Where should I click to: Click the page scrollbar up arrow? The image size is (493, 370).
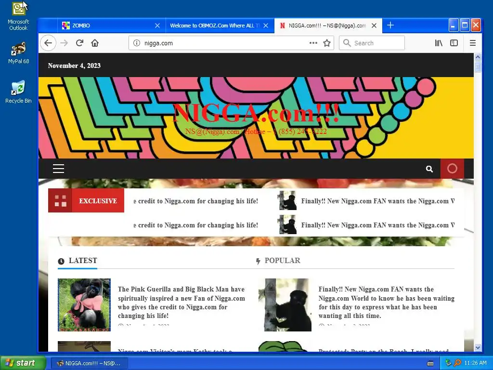[478, 57]
